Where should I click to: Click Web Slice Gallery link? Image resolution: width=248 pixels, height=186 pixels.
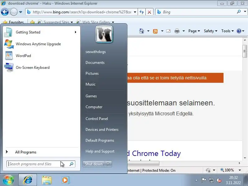tap(95, 22)
